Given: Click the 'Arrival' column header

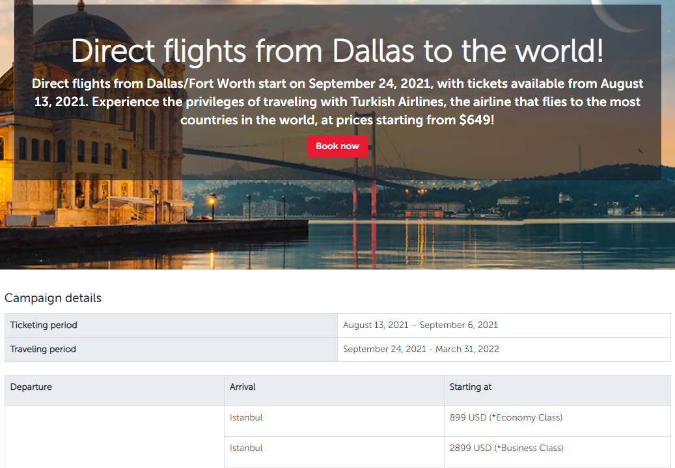Looking at the screenshot, I should 334,391.
